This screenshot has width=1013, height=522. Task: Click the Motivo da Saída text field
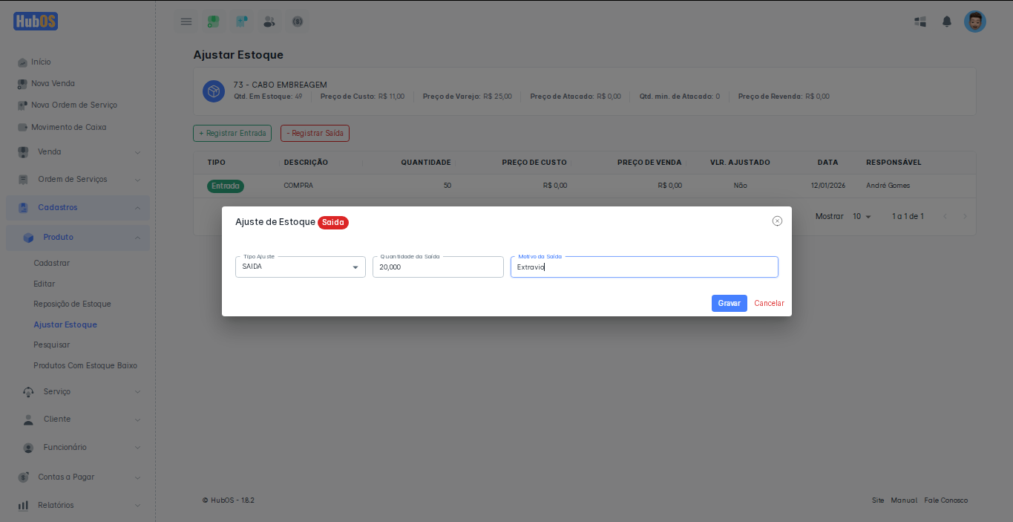pyautogui.click(x=644, y=267)
